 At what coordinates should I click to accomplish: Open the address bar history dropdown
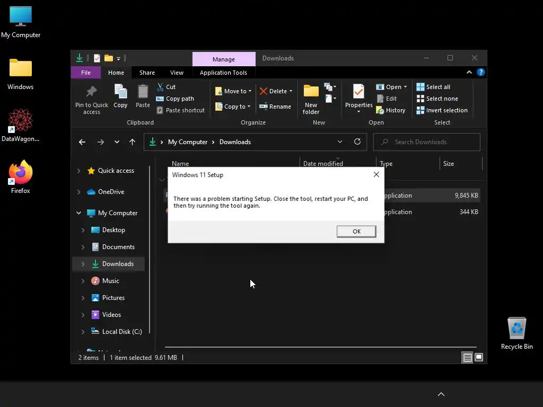[x=340, y=141]
